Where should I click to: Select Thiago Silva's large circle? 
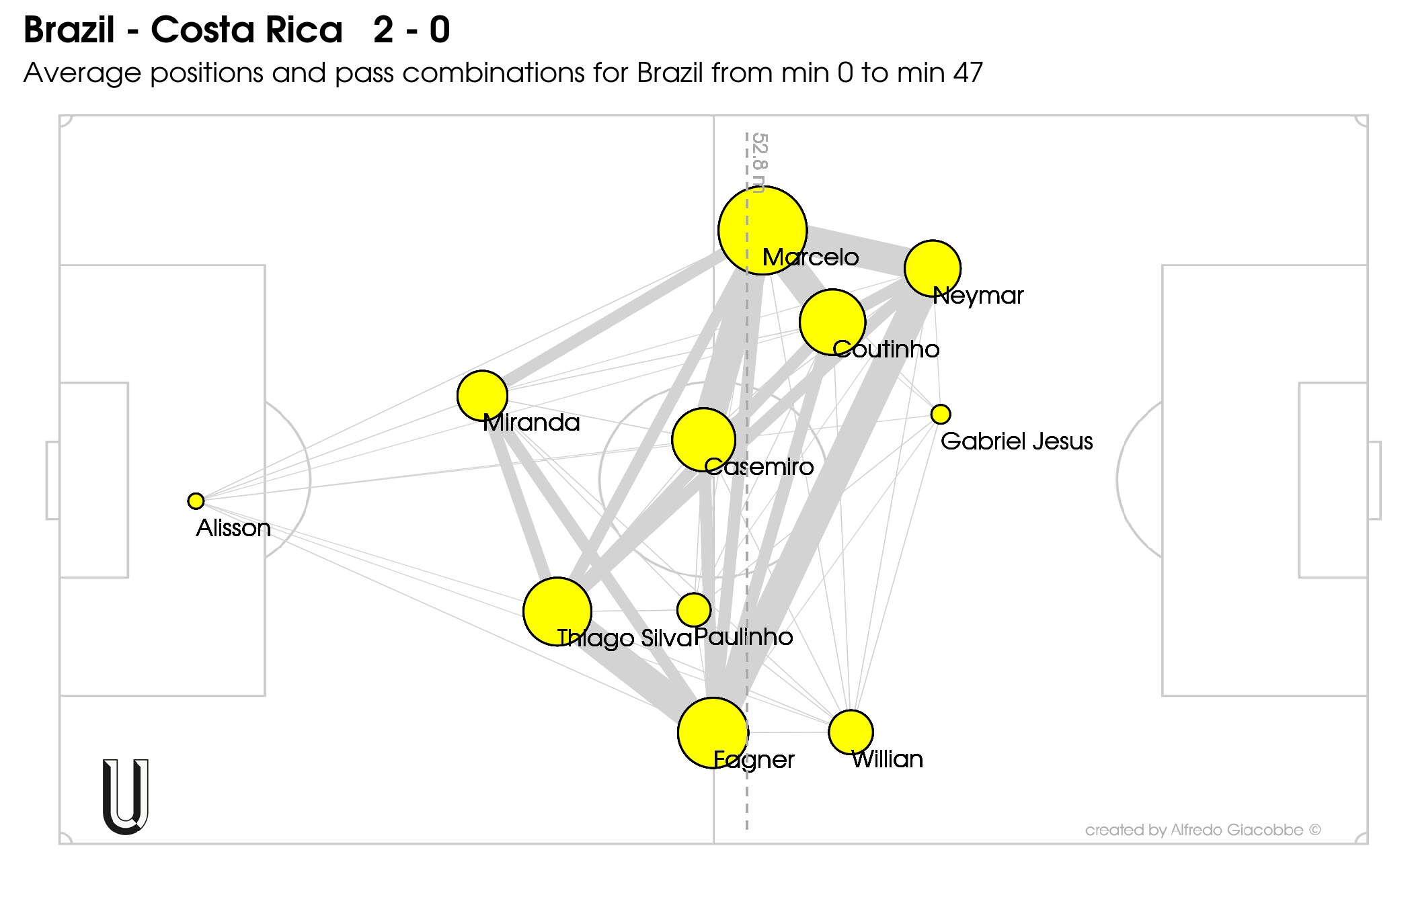[557, 611]
